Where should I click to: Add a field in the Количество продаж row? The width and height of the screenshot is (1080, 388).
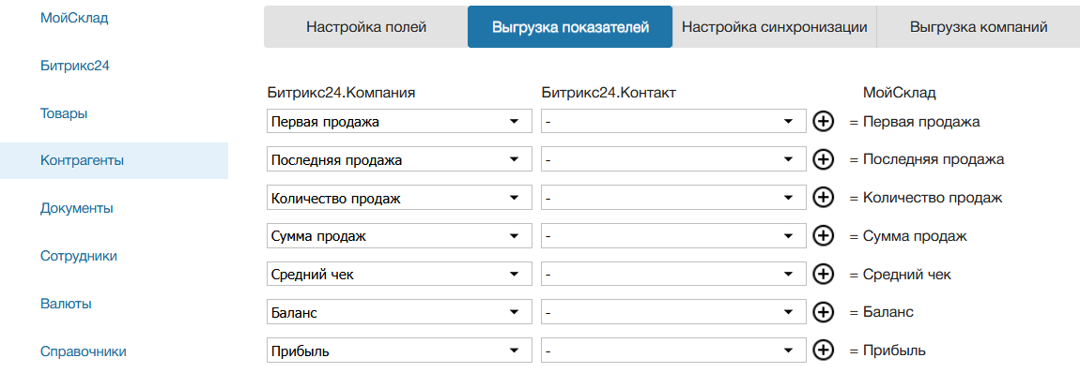click(x=823, y=198)
